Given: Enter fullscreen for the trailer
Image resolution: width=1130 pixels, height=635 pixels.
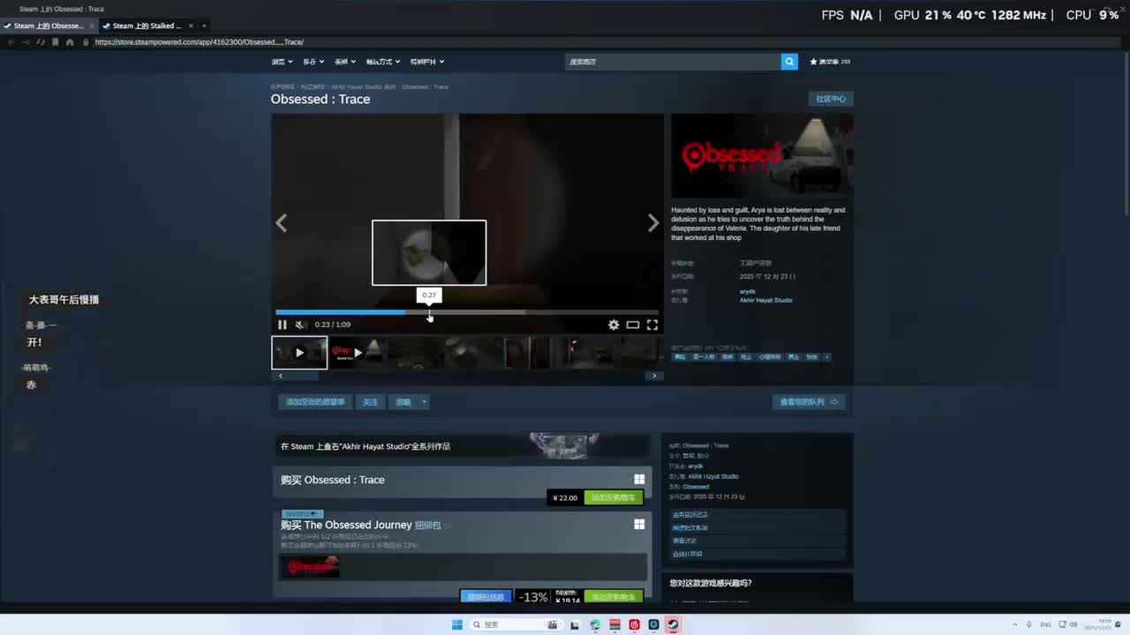Looking at the screenshot, I should pos(652,325).
